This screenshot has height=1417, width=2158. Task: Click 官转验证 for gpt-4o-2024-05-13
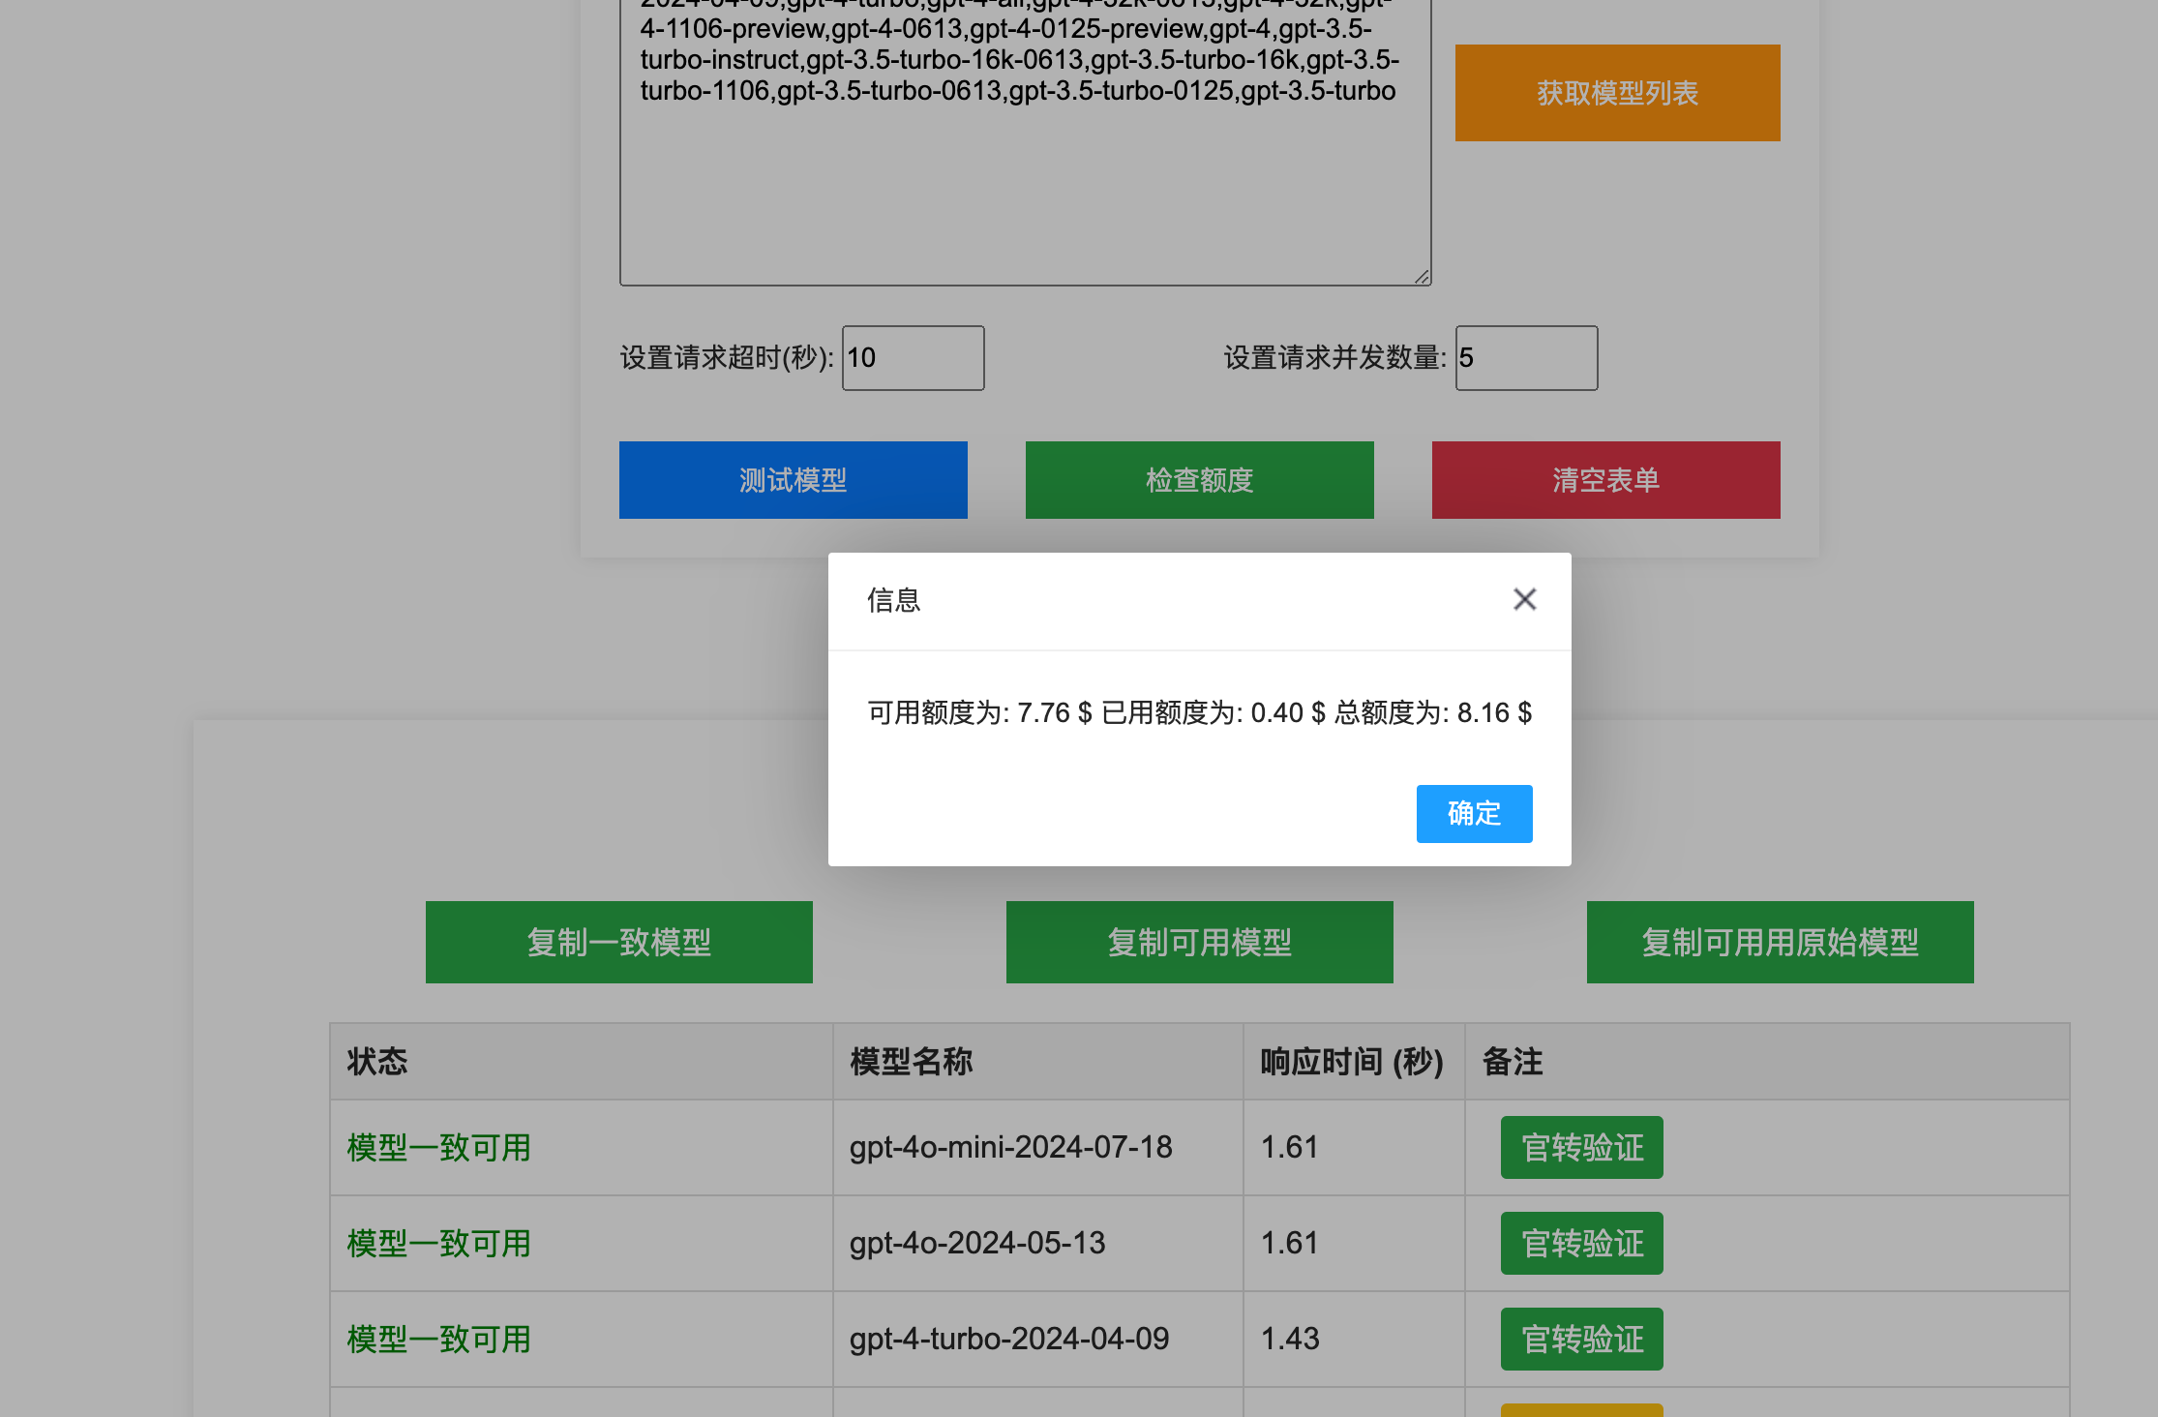pyautogui.click(x=1581, y=1244)
